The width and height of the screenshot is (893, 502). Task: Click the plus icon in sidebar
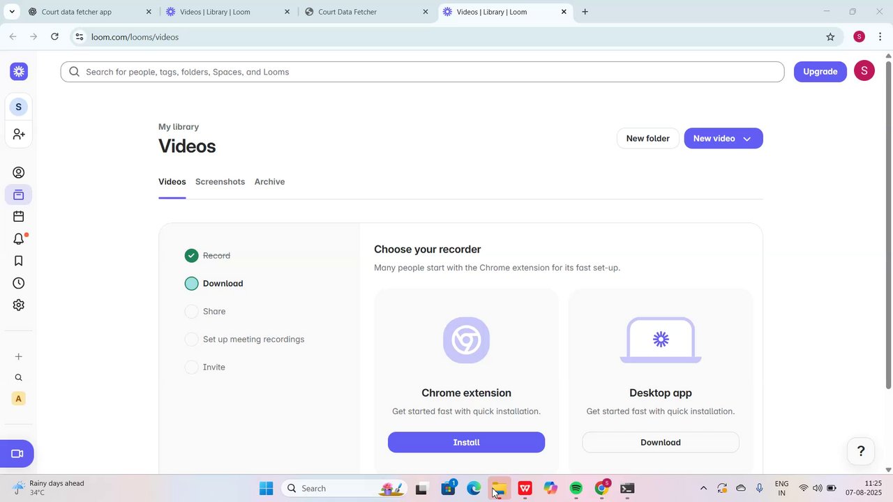coord(19,356)
